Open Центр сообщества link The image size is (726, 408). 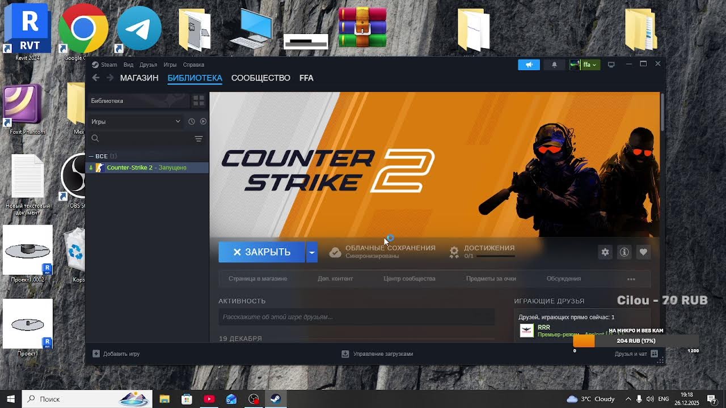410,279
